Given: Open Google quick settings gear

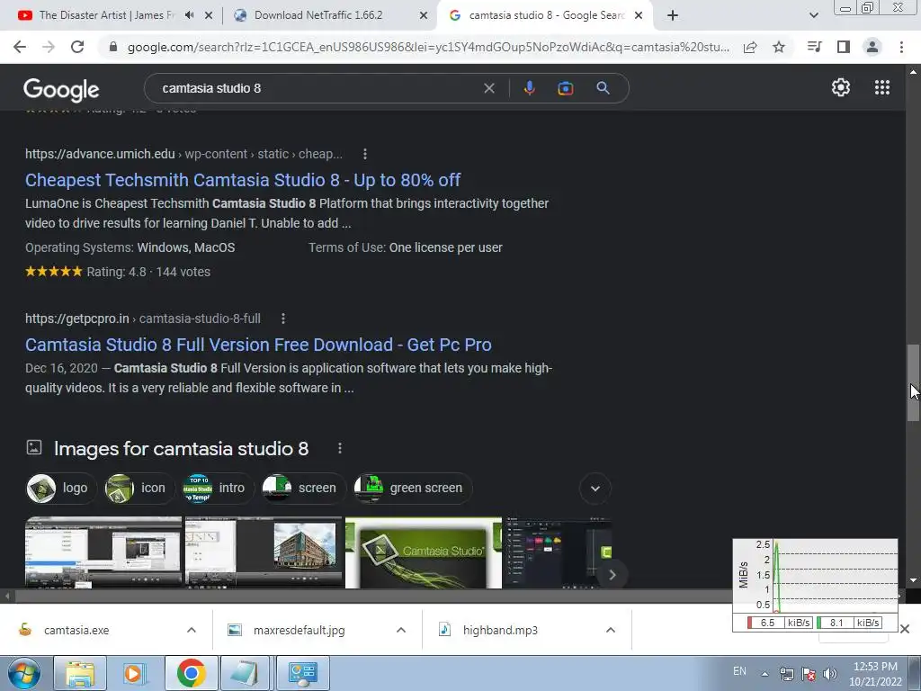Looking at the screenshot, I should click(x=841, y=87).
